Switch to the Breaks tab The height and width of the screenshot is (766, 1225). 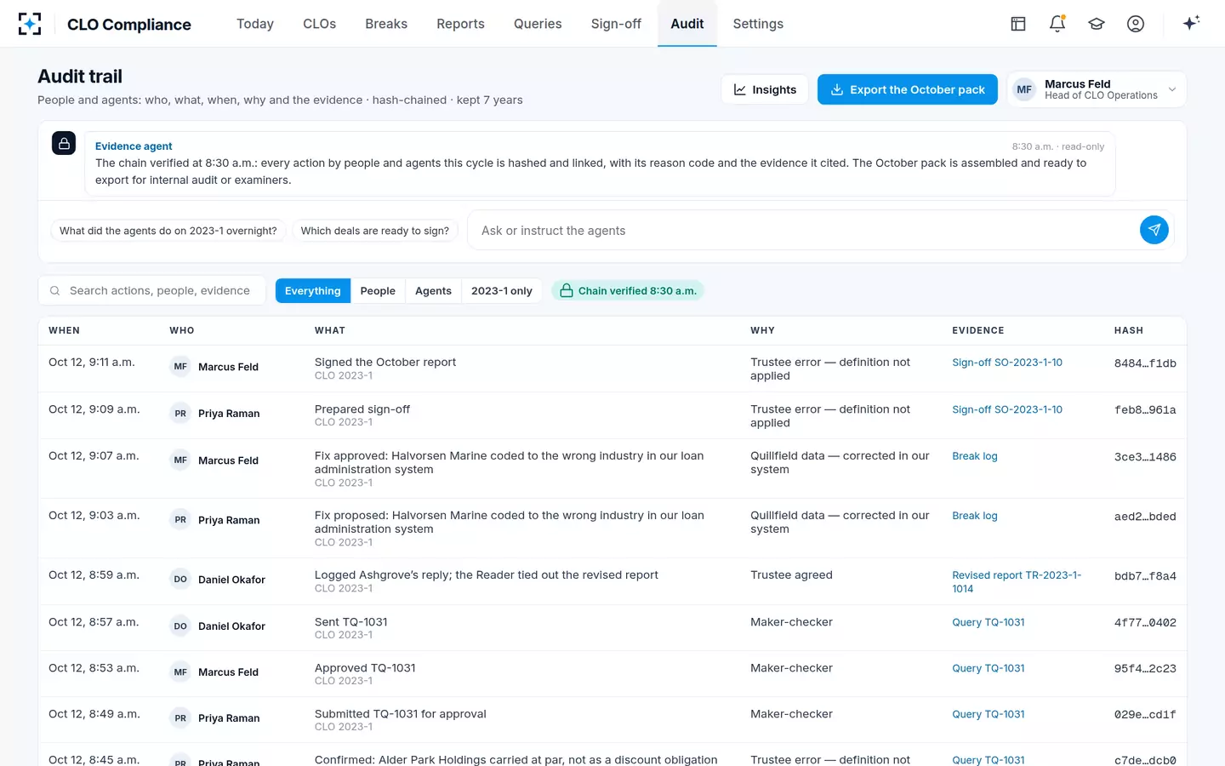pyautogui.click(x=386, y=24)
